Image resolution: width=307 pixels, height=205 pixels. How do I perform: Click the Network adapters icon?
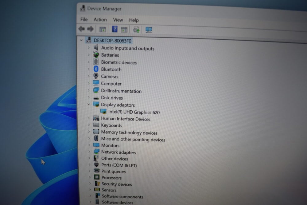tap(96, 152)
